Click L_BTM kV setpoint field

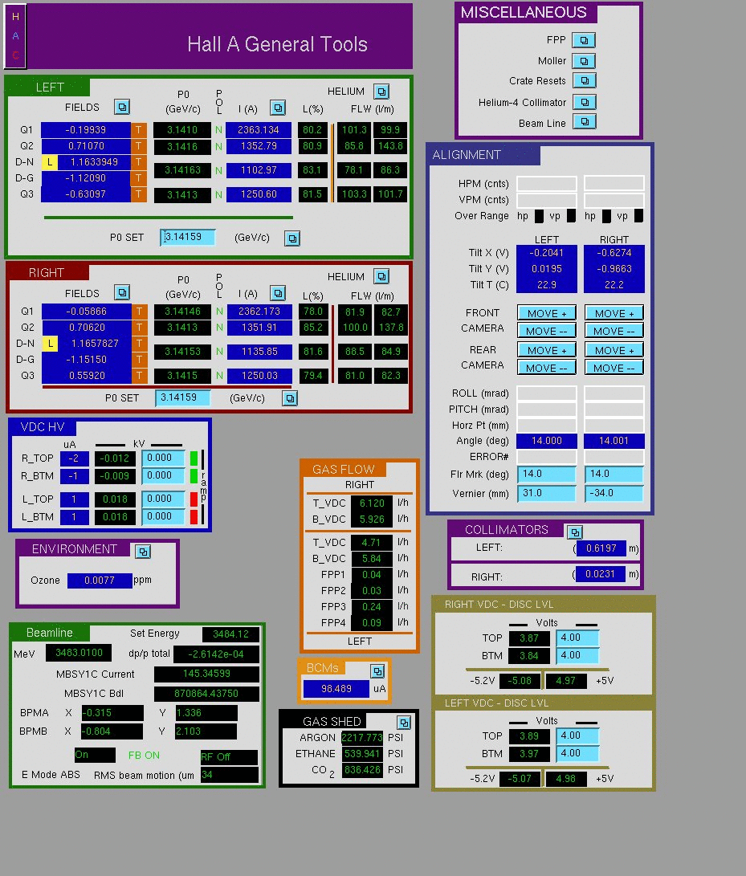click(x=163, y=517)
